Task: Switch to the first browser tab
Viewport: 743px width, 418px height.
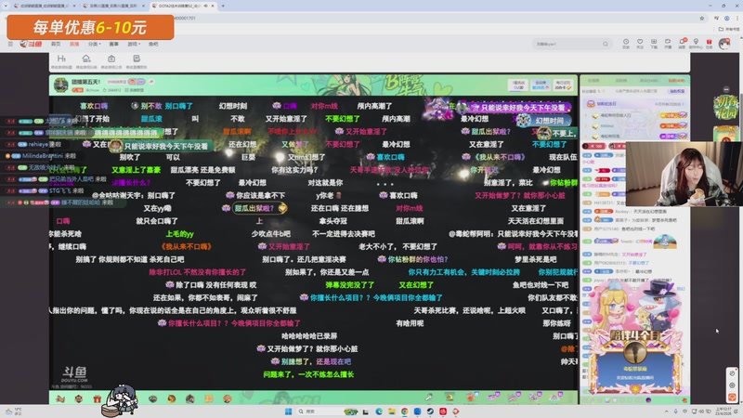Action: point(43,6)
